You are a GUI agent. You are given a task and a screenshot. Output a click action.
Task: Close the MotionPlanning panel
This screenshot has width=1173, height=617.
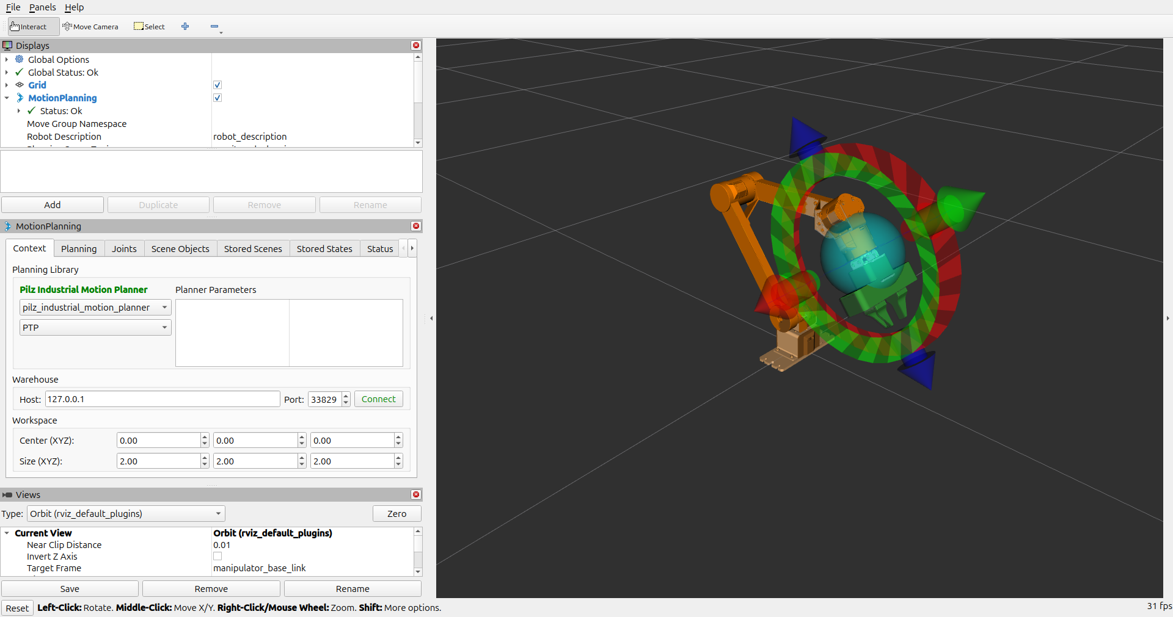click(x=416, y=226)
